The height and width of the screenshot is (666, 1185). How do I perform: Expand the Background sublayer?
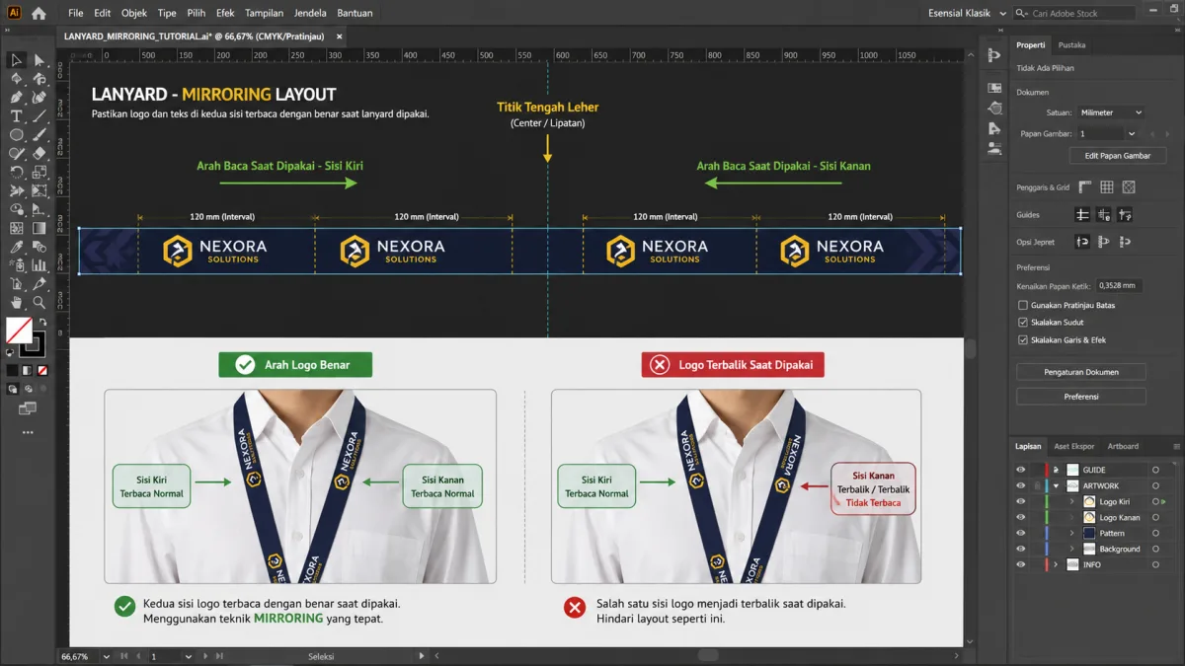[x=1071, y=549]
